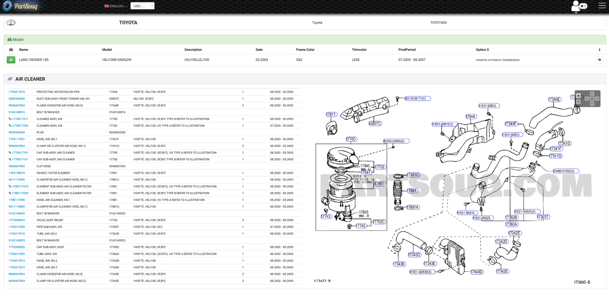This screenshot has width=609, height=297.
Task: Zoom in on the parts diagram
Action: 578,96
